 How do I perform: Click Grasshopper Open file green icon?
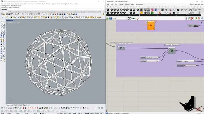pos(108,19)
